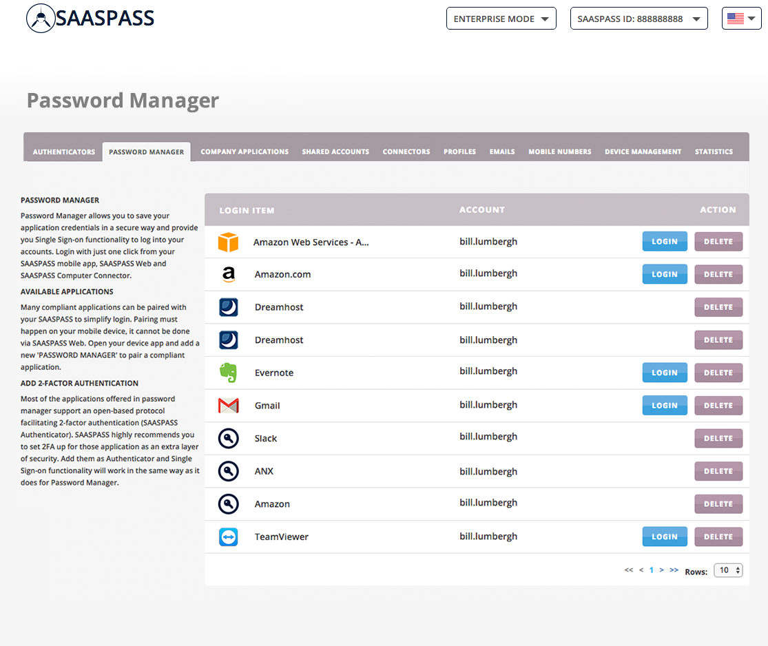This screenshot has height=646, width=768.
Task: Click the Amazon Web Services cube icon
Action: pyautogui.click(x=228, y=242)
